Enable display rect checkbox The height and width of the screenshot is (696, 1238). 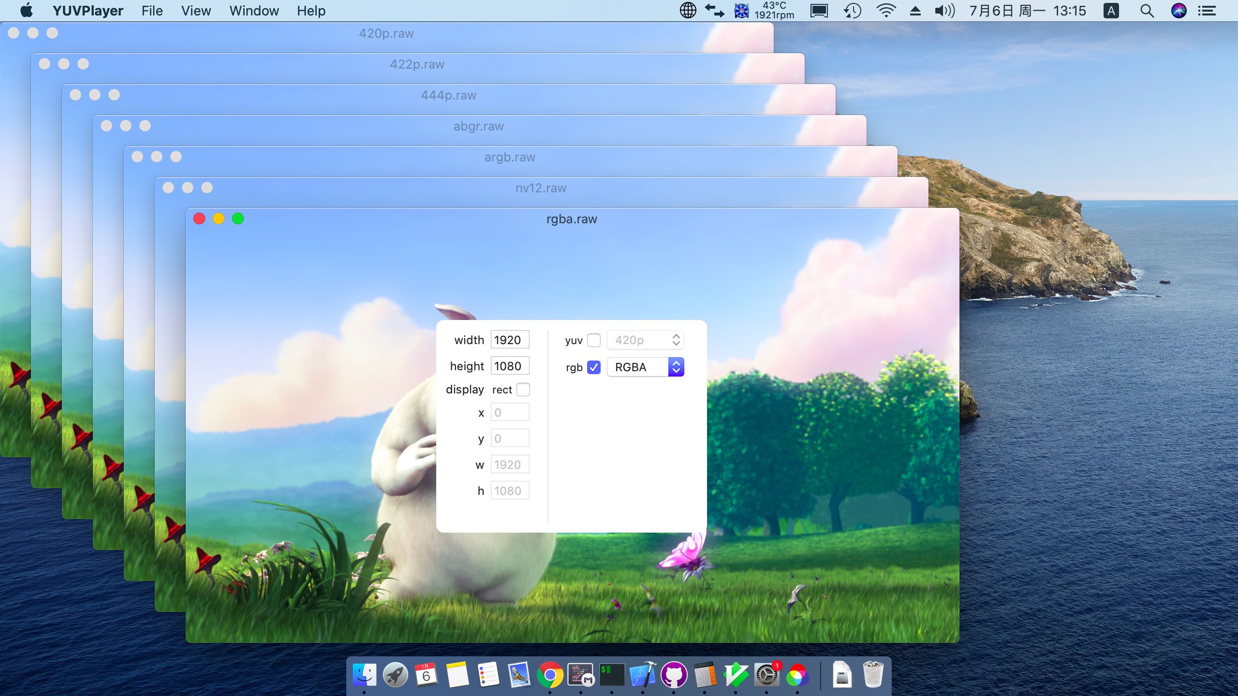click(523, 390)
